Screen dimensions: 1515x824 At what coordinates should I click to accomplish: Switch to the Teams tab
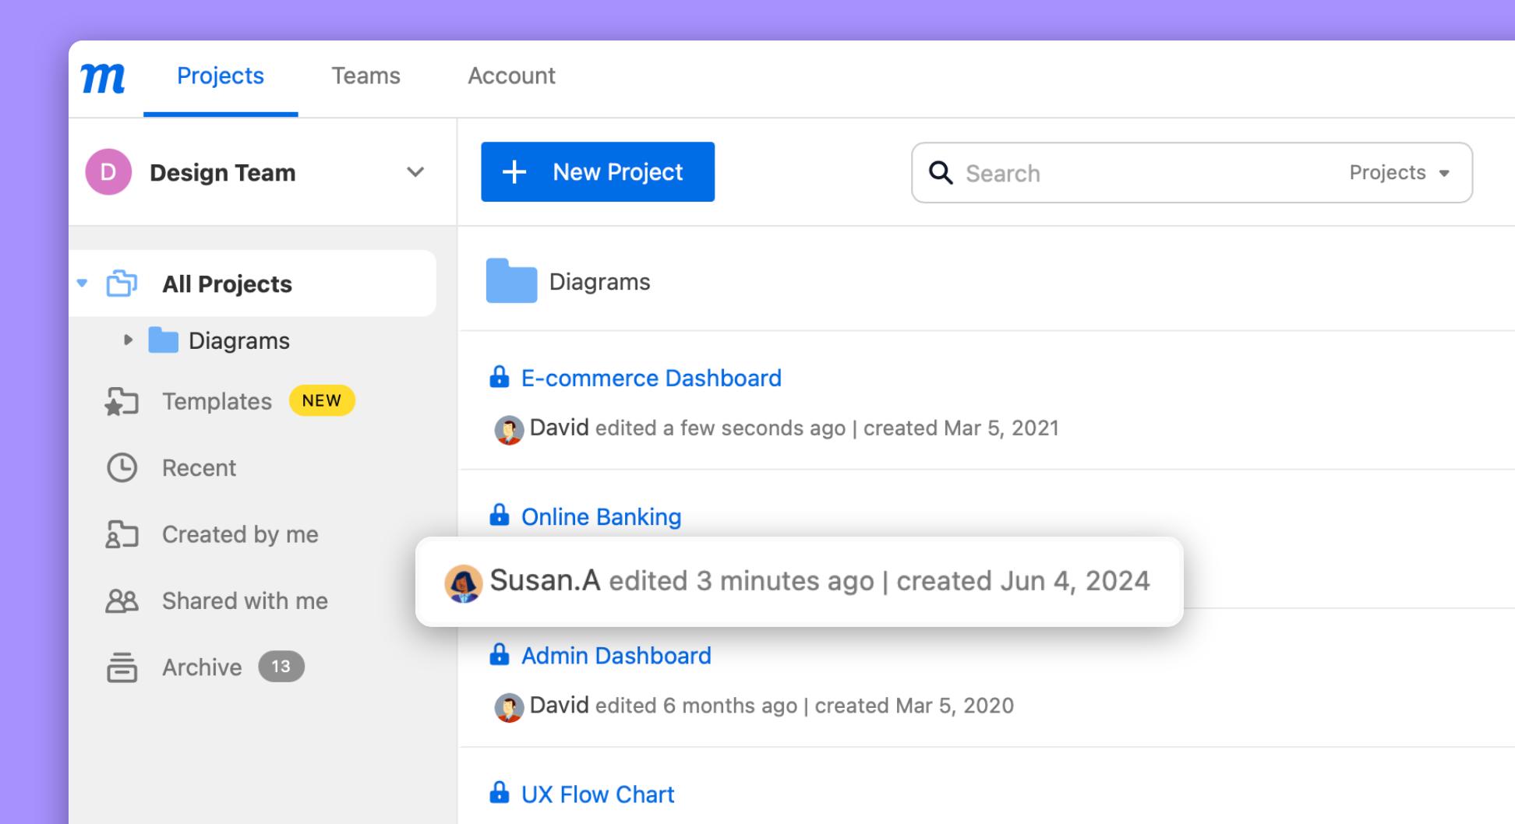(x=366, y=76)
